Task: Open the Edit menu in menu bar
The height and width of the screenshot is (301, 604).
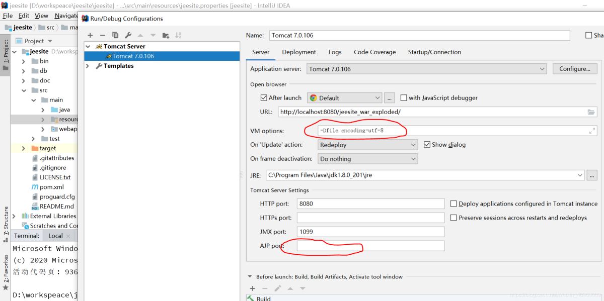Action: click(24, 16)
